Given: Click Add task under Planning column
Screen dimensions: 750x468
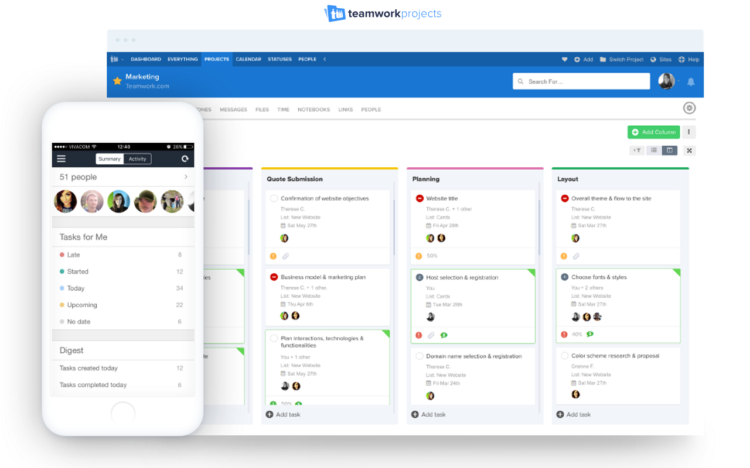Looking at the screenshot, I should (428, 414).
